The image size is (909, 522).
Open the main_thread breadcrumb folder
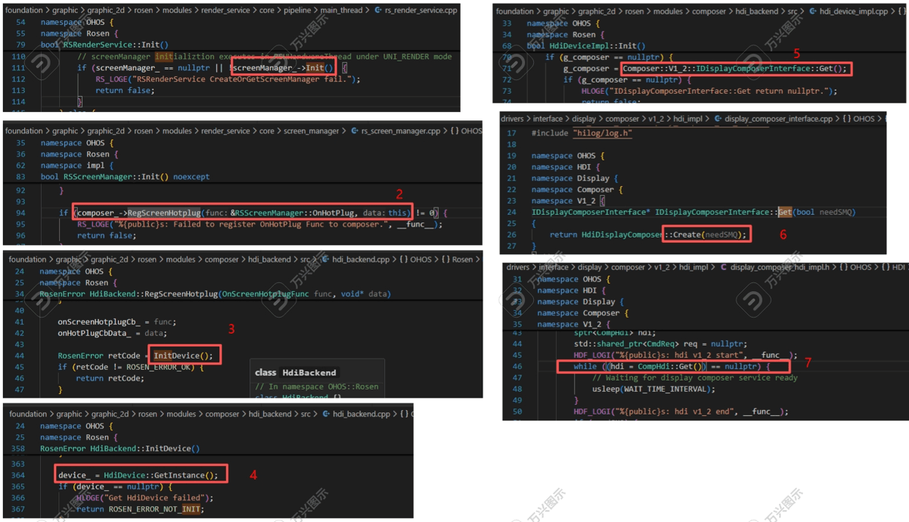click(341, 11)
